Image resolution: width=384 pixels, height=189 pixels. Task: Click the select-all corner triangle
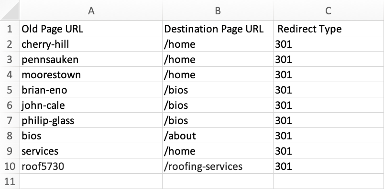click(x=10, y=10)
